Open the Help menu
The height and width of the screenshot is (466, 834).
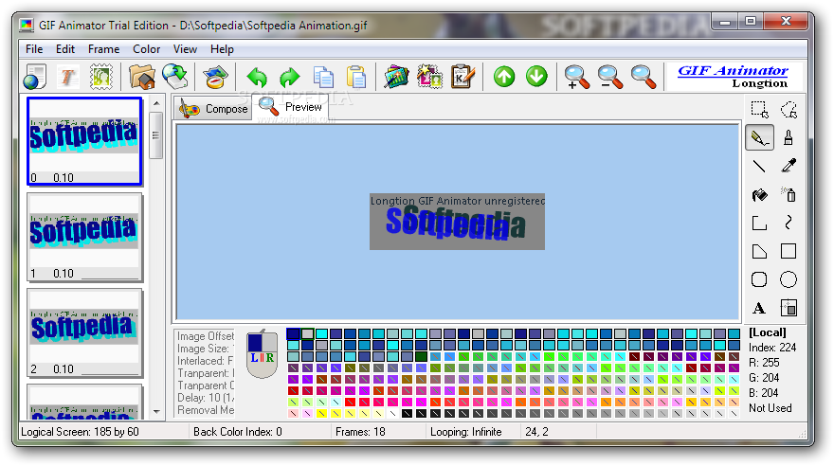point(222,49)
